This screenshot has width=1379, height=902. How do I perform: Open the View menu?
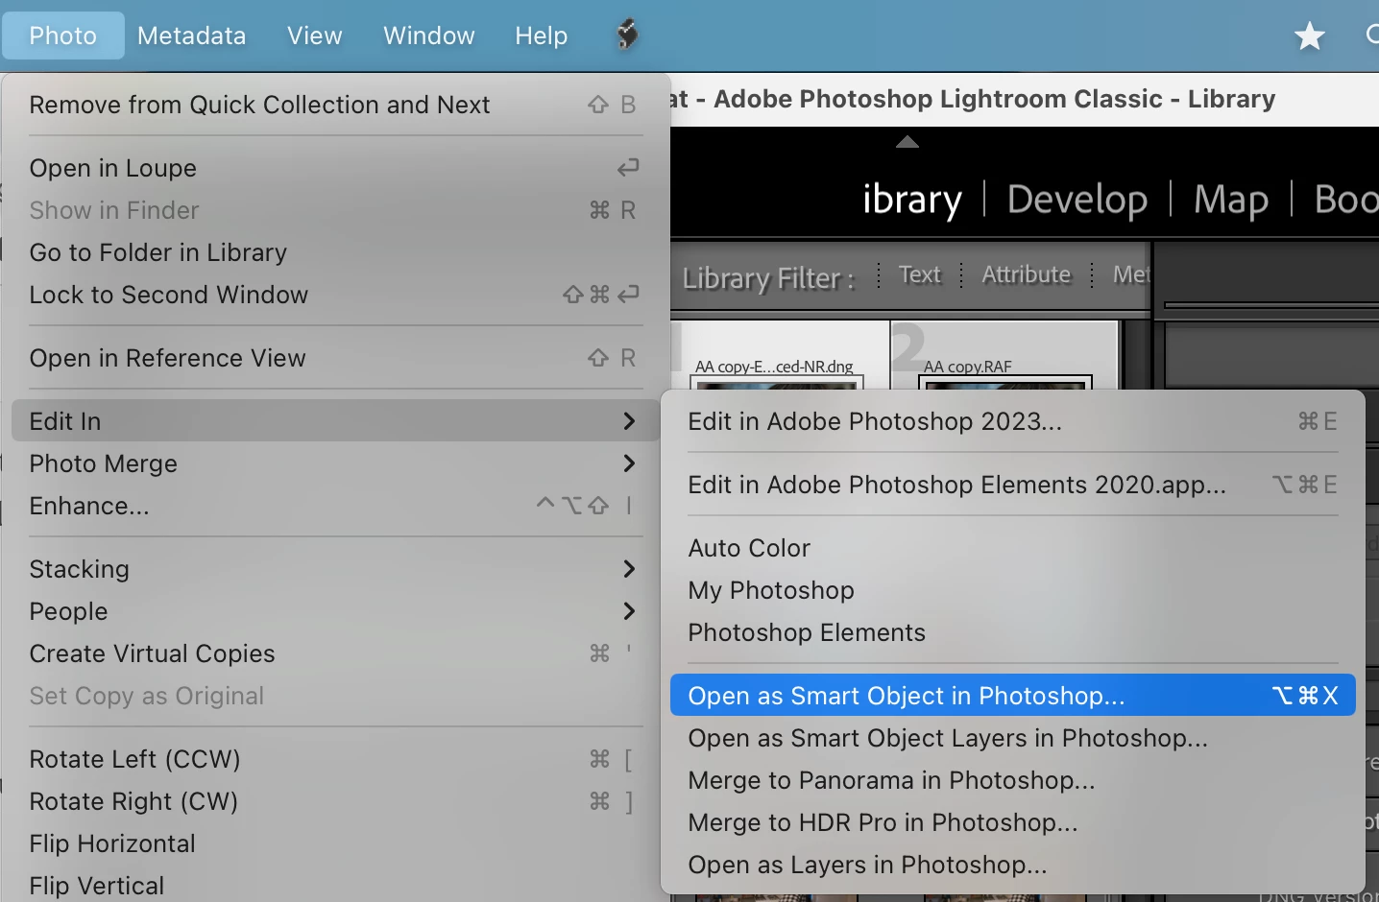coord(314,36)
